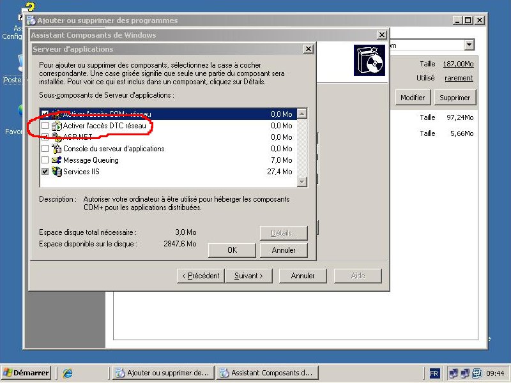Image resolution: width=511 pixels, height=383 pixels.
Task: Select the Services IIS component icon
Action: point(56,172)
